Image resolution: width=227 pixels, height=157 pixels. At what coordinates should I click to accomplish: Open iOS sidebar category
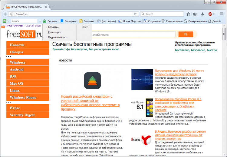[x=28, y=76]
